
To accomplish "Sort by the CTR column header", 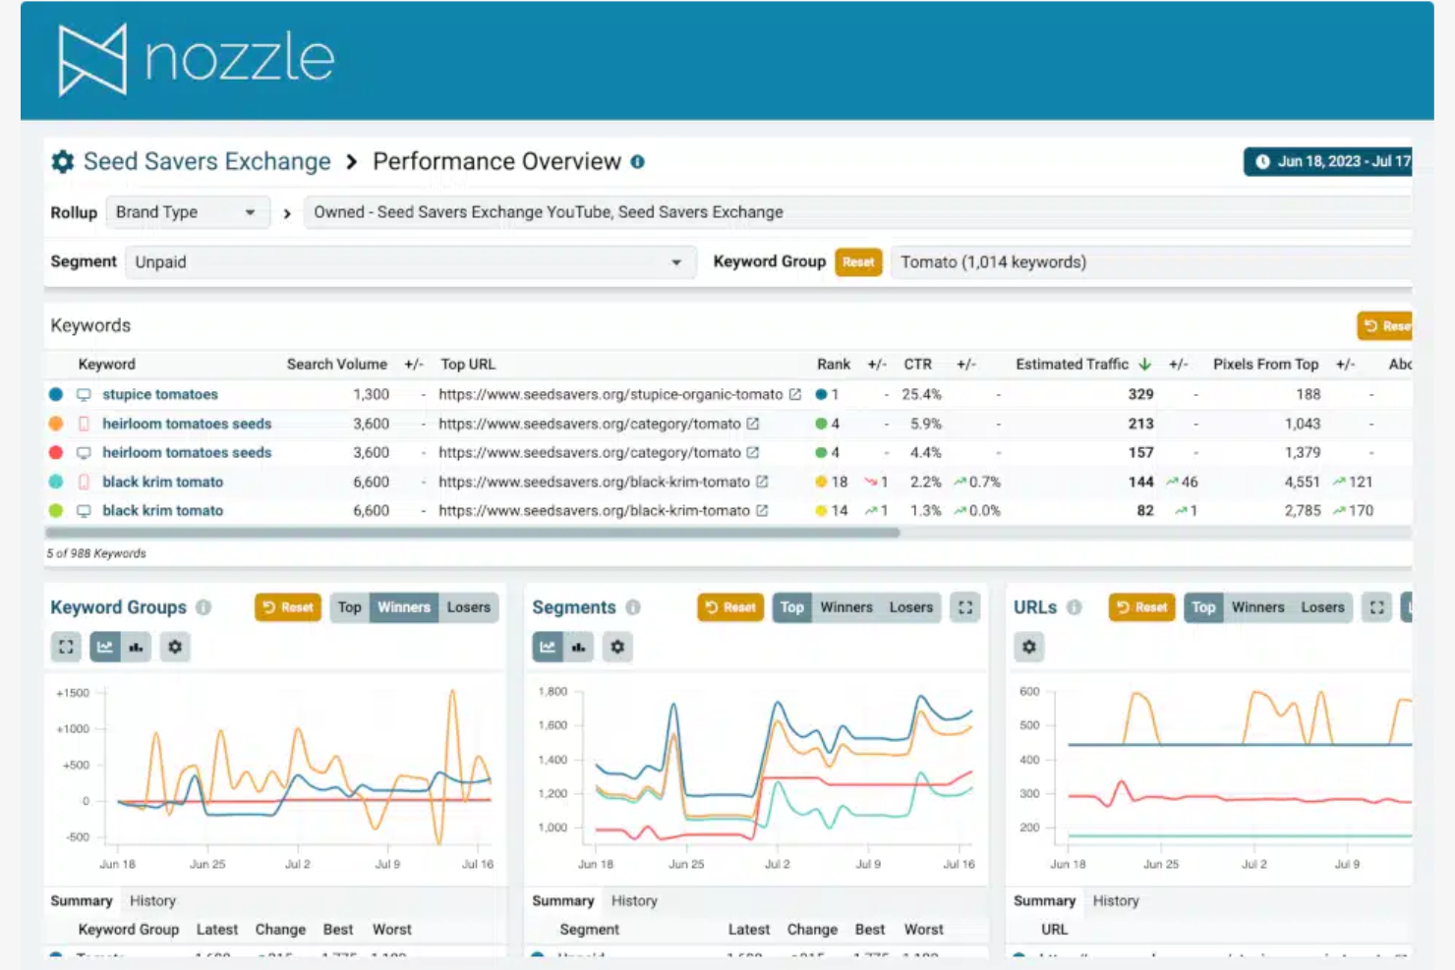I will (x=917, y=364).
